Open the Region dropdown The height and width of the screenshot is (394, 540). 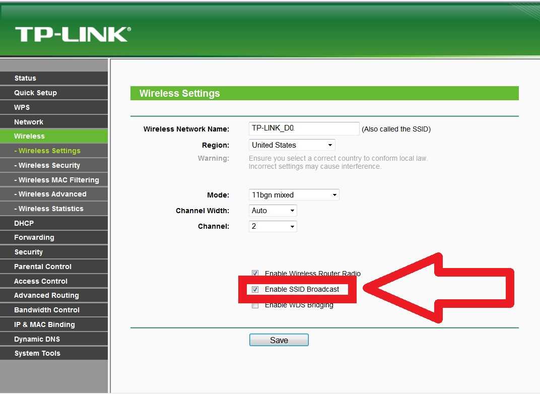pos(292,145)
